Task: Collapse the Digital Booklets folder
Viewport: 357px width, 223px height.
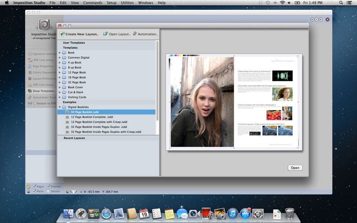Action: point(60,107)
